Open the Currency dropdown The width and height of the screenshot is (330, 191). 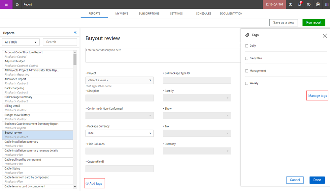pyautogui.click(x=197, y=151)
